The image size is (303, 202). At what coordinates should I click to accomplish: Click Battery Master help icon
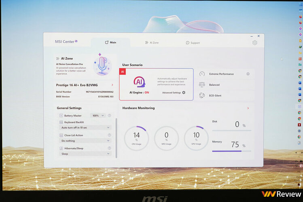coord(109,116)
